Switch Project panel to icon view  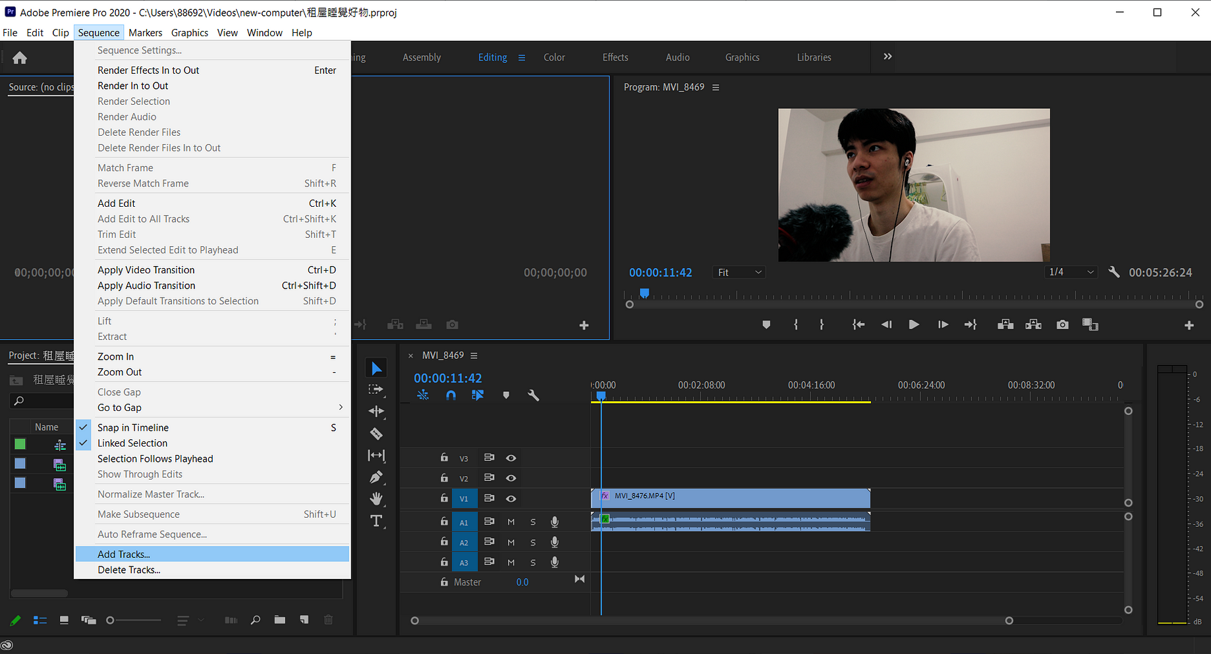tap(64, 620)
